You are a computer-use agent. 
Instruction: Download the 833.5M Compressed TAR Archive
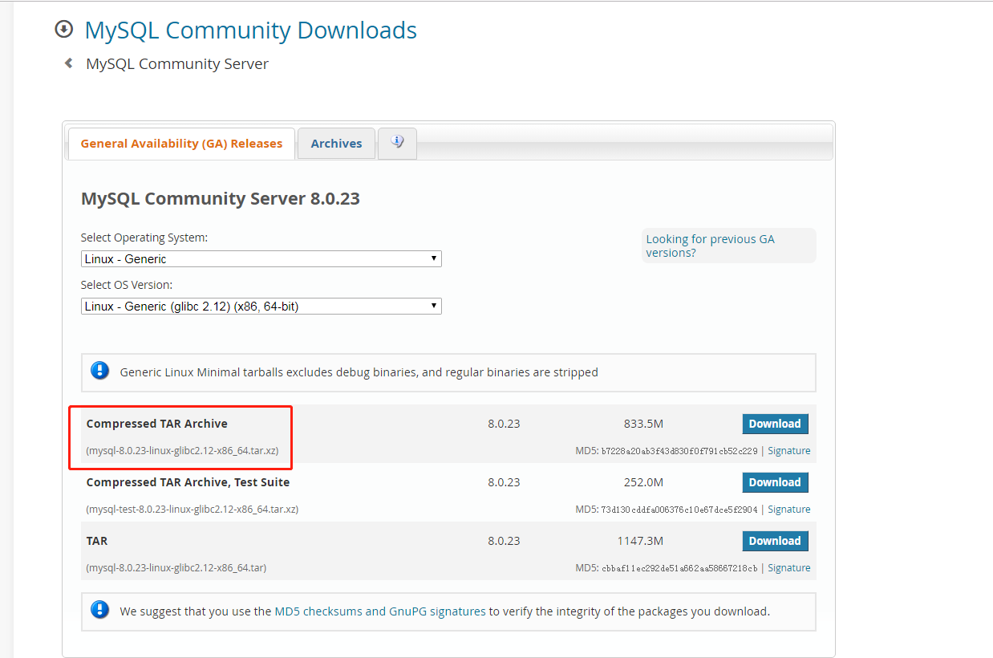pos(775,424)
